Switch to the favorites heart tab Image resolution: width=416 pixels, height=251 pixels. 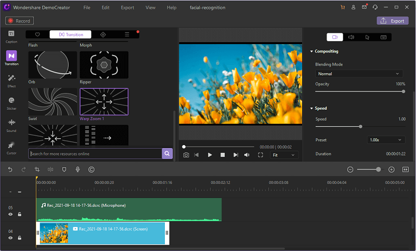coord(37,34)
